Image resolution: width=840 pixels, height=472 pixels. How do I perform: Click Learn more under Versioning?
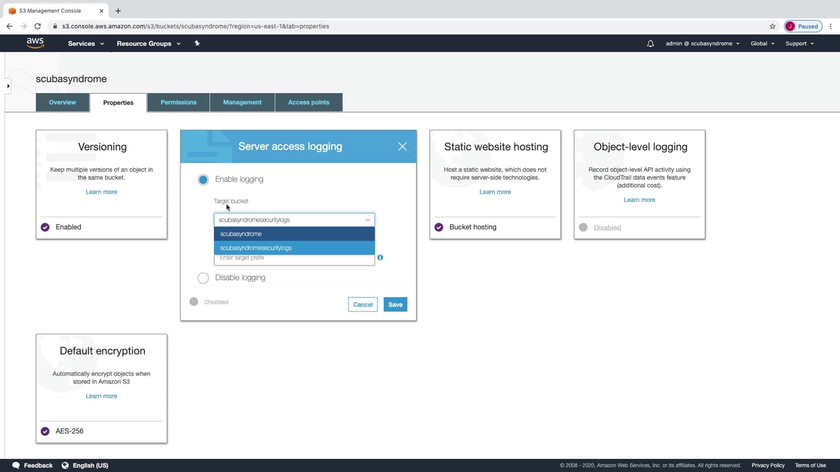pyautogui.click(x=101, y=192)
